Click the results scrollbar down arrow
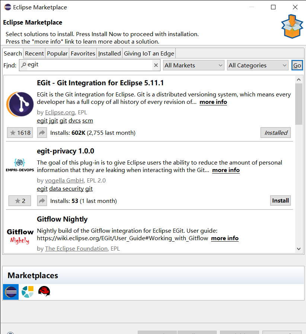 [x=299, y=249]
